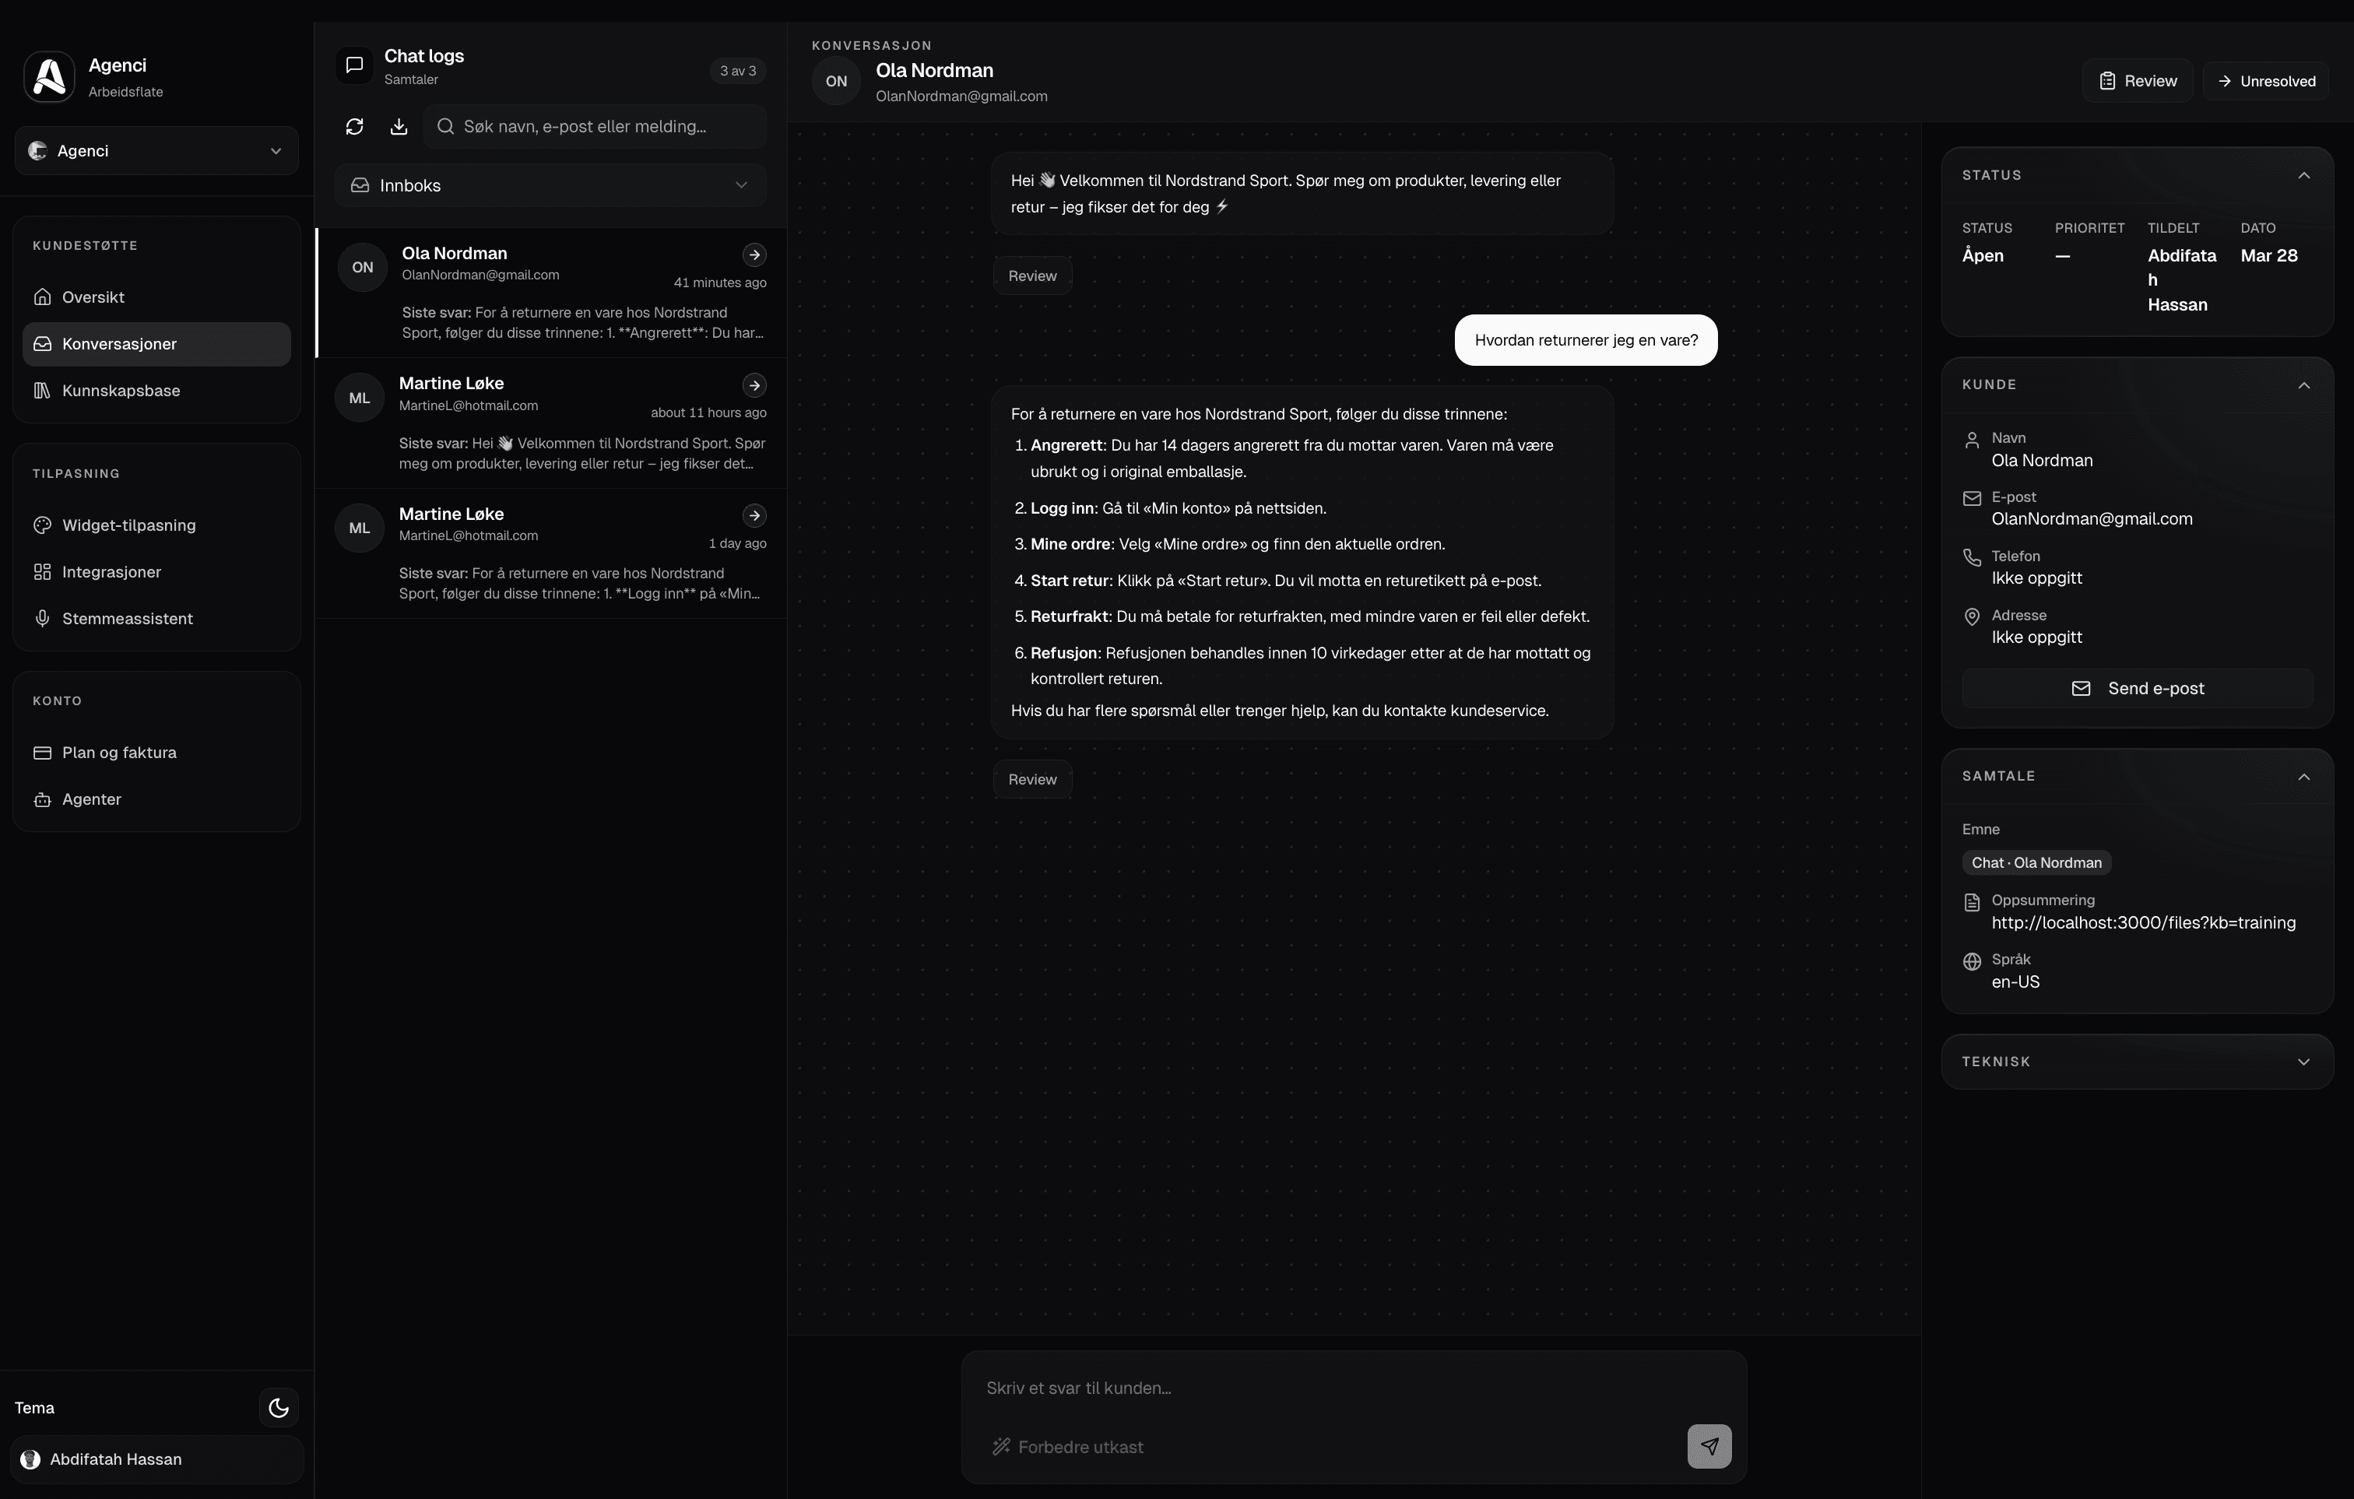Open Stemmeassistent page
2354x1499 pixels.
[156, 619]
